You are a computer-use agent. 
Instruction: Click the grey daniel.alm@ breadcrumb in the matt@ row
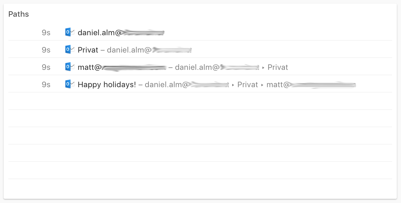pyautogui.click(x=217, y=67)
